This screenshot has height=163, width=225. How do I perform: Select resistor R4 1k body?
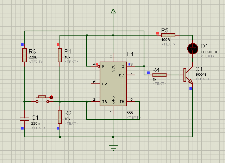tap(160, 75)
